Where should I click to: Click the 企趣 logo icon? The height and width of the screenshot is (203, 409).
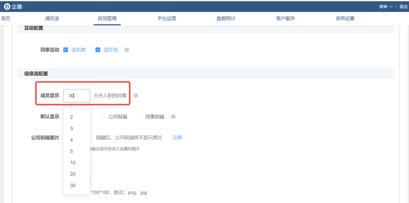[x=7, y=7]
